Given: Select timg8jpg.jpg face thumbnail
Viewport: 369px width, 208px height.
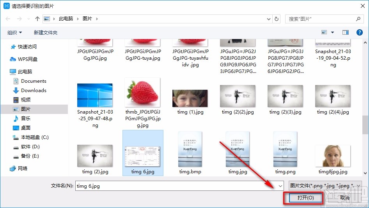Looking at the screenshot, I should pyautogui.click(x=333, y=156).
